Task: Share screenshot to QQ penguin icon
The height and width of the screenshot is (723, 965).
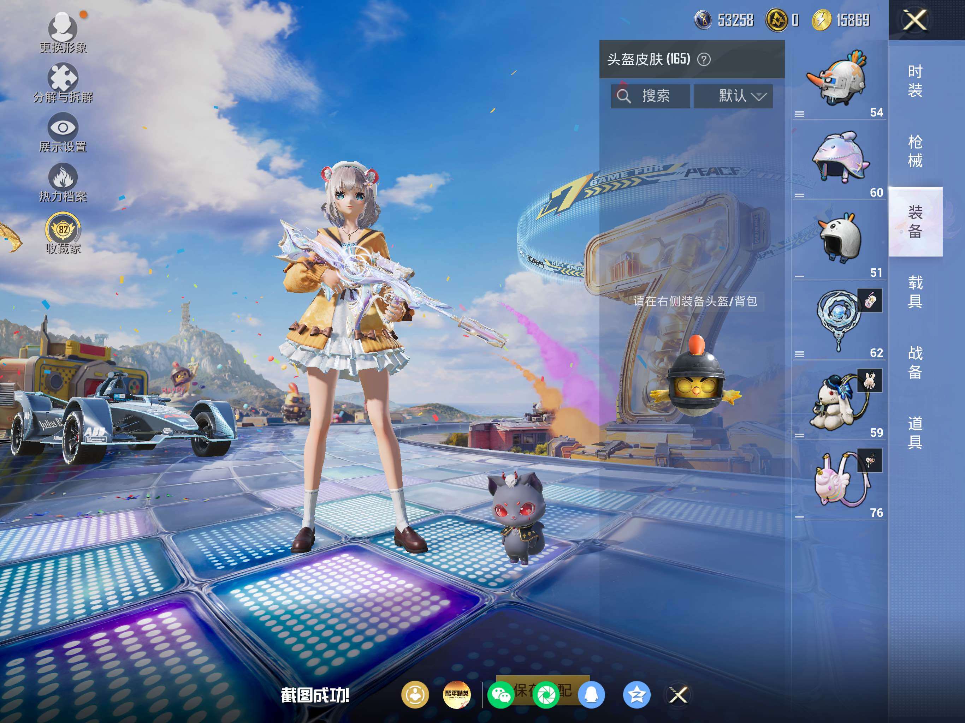Action: [591, 695]
